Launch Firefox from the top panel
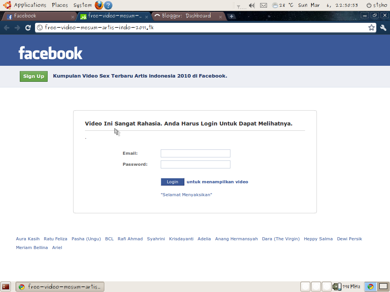This screenshot has width=390, height=292. [99, 5]
